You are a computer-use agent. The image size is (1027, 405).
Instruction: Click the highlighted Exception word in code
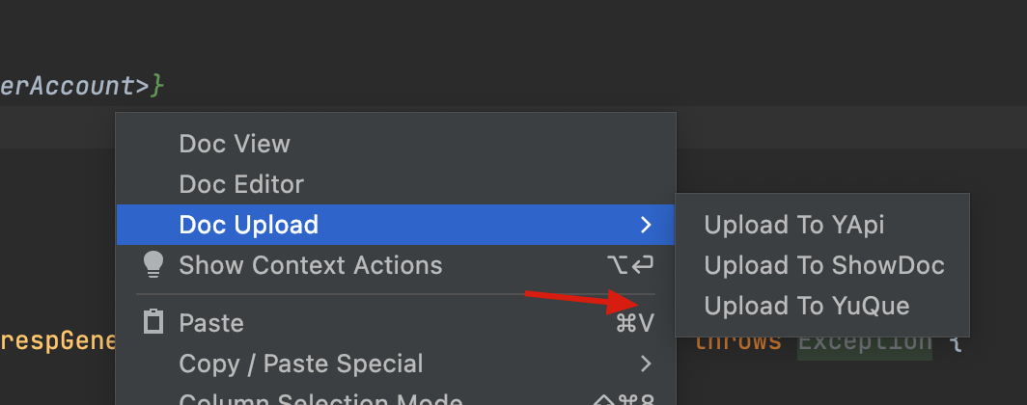point(865,343)
